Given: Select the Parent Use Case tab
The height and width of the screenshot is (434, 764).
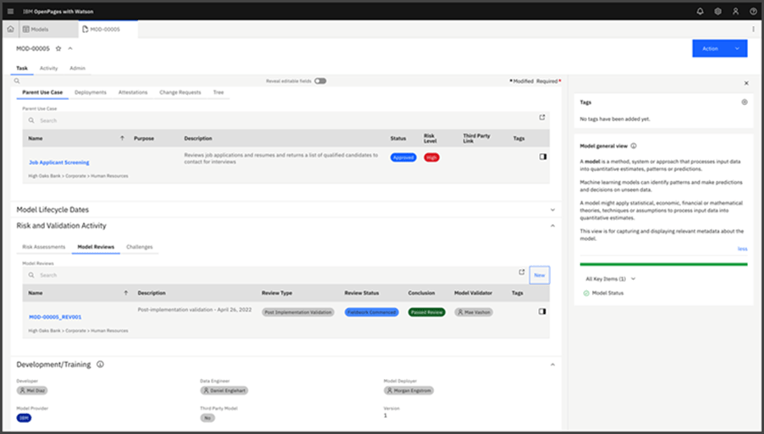Looking at the screenshot, I should click(42, 92).
